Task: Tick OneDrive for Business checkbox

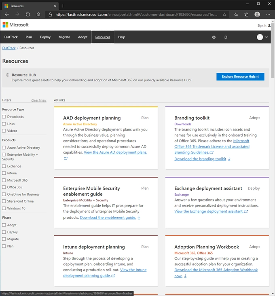Action: pyautogui.click(x=4, y=194)
